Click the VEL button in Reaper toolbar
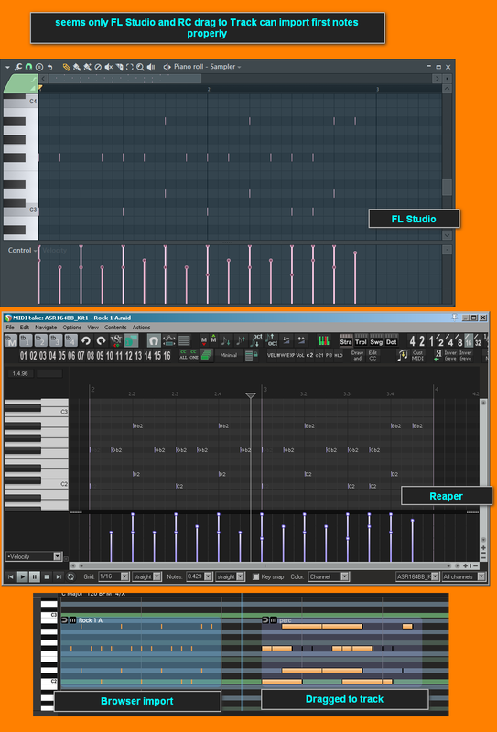Screen dimensions: 497x732 click(x=271, y=356)
